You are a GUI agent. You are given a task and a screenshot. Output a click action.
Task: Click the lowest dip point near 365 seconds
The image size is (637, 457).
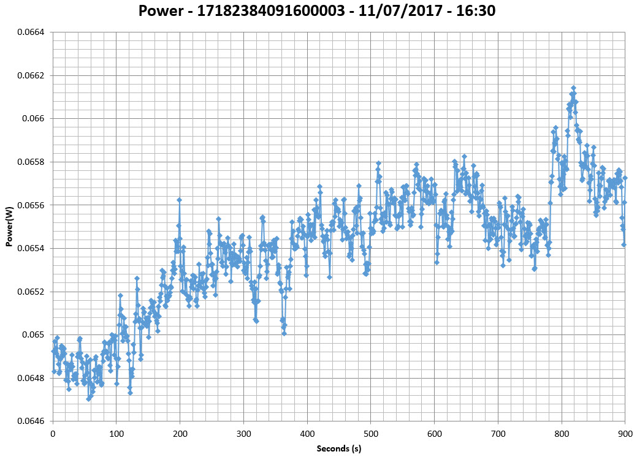[x=284, y=333]
